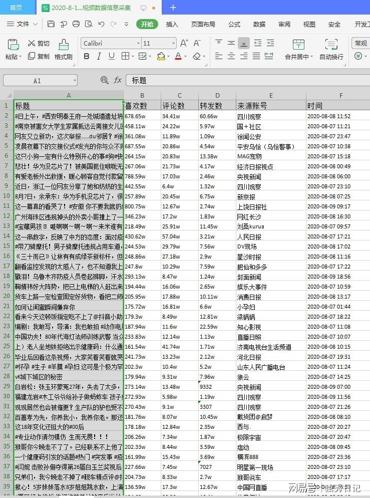Select column E header
The width and height of the screenshot is (370, 498).
click(x=271, y=95)
